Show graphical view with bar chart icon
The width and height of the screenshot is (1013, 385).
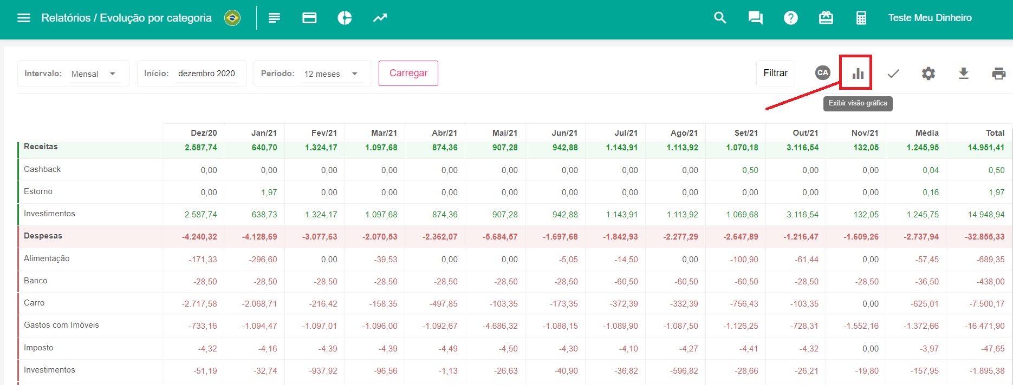(858, 74)
